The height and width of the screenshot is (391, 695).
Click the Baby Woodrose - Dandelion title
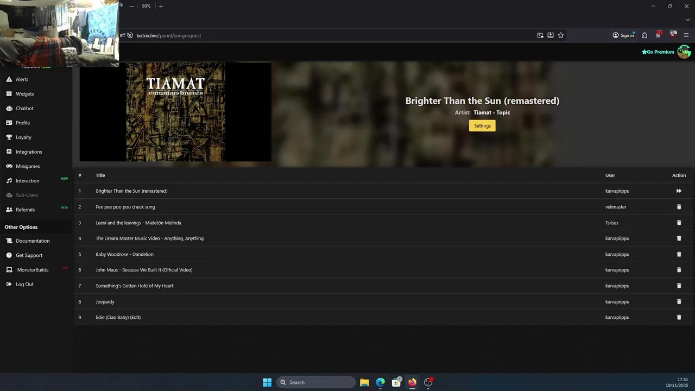[x=125, y=254]
